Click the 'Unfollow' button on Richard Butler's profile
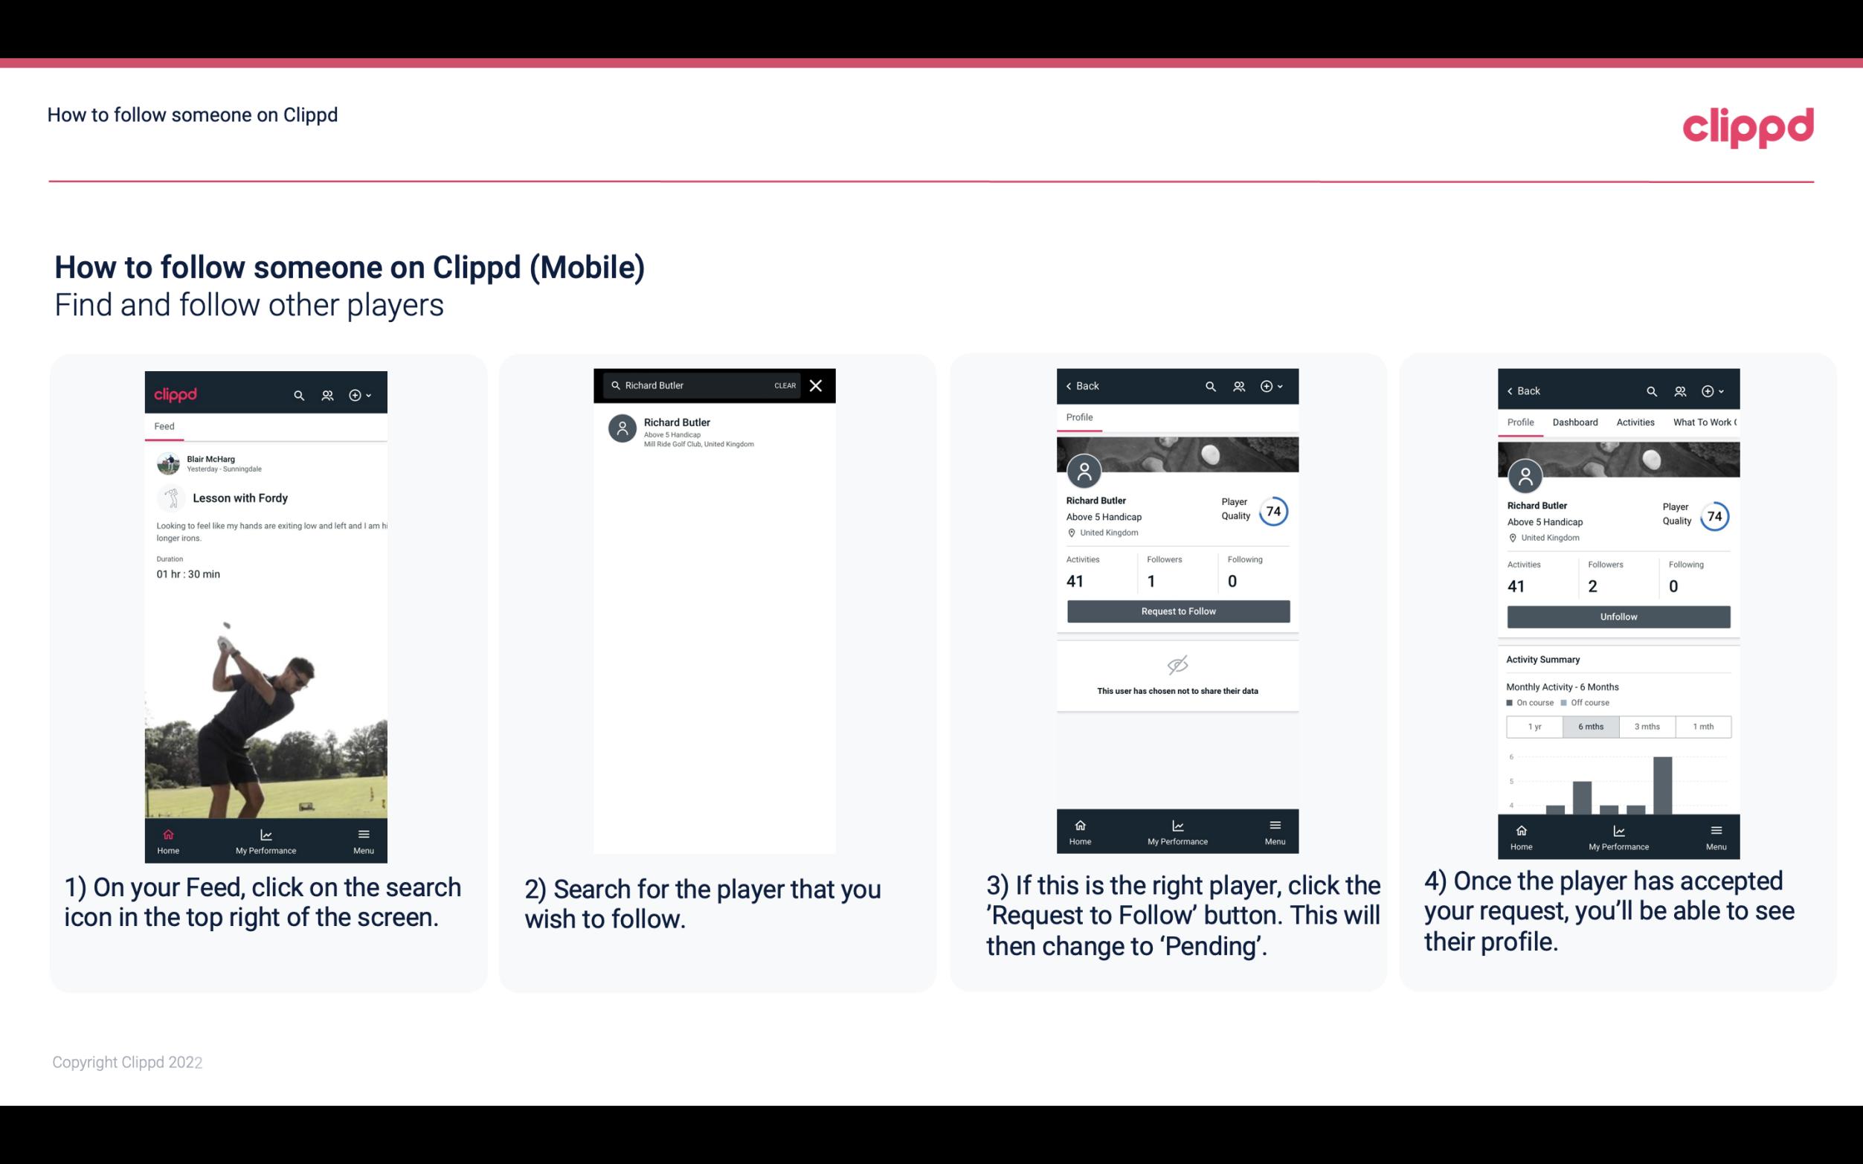The image size is (1863, 1164). pyautogui.click(x=1618, y=616)
